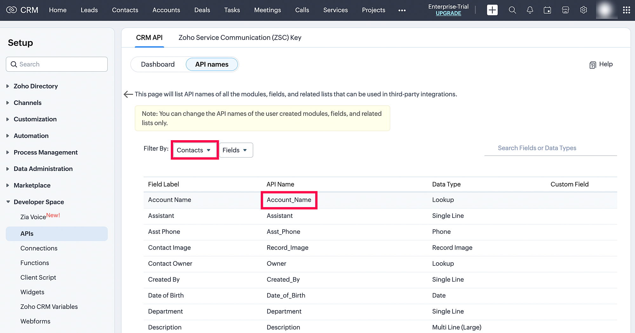Screen dimensions: 635x333
Task: Open the Tasks module
Action: click(232, 10)
